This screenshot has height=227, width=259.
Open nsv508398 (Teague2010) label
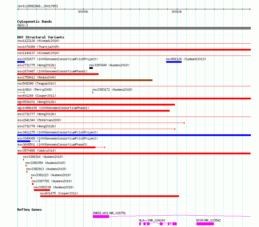[37, 83]
